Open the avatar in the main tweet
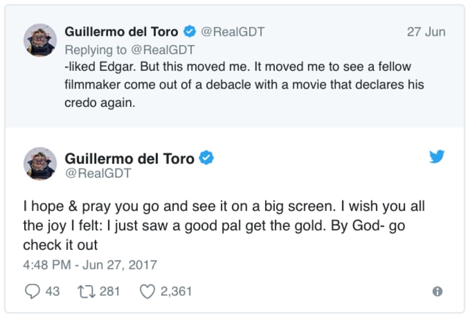 click(x=40, y=163)
